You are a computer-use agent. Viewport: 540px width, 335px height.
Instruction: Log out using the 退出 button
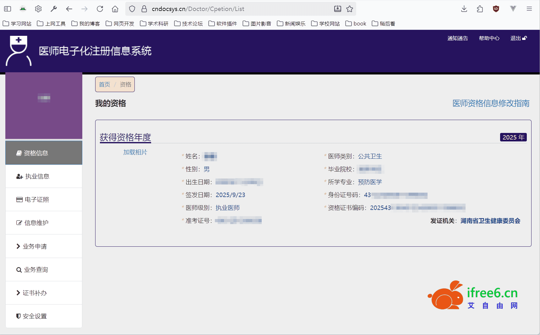click(518, 38)
